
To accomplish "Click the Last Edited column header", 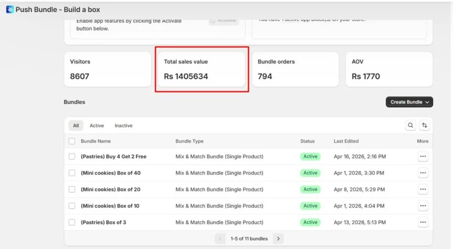I will [346, 141].
